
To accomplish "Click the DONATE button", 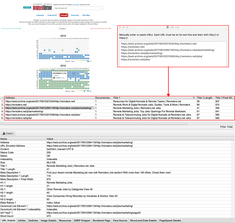I will tap(27, 7).
